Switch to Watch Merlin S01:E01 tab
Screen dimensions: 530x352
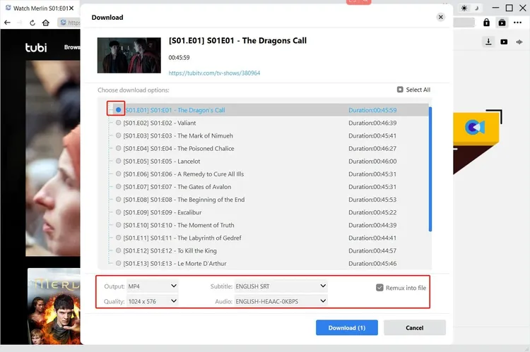39,8
